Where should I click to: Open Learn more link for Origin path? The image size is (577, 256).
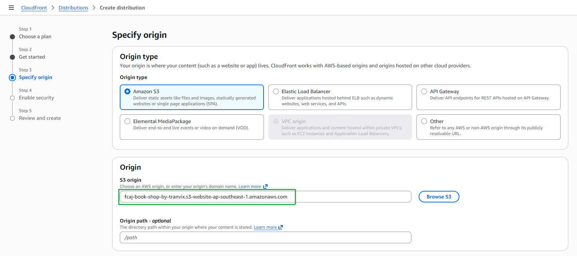point(265,227)
